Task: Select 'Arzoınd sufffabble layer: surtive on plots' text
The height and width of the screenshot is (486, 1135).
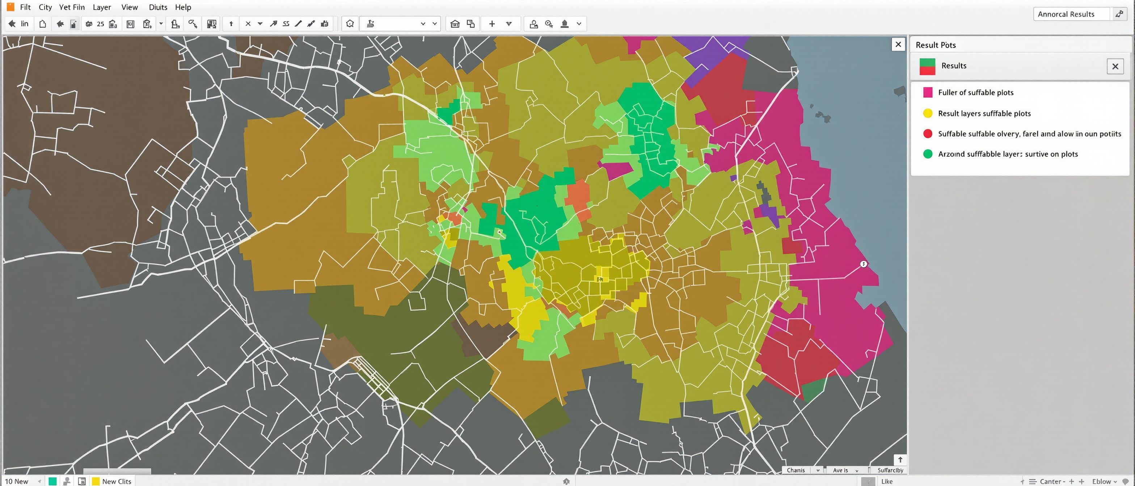Action: click(x=1008, y=154)
